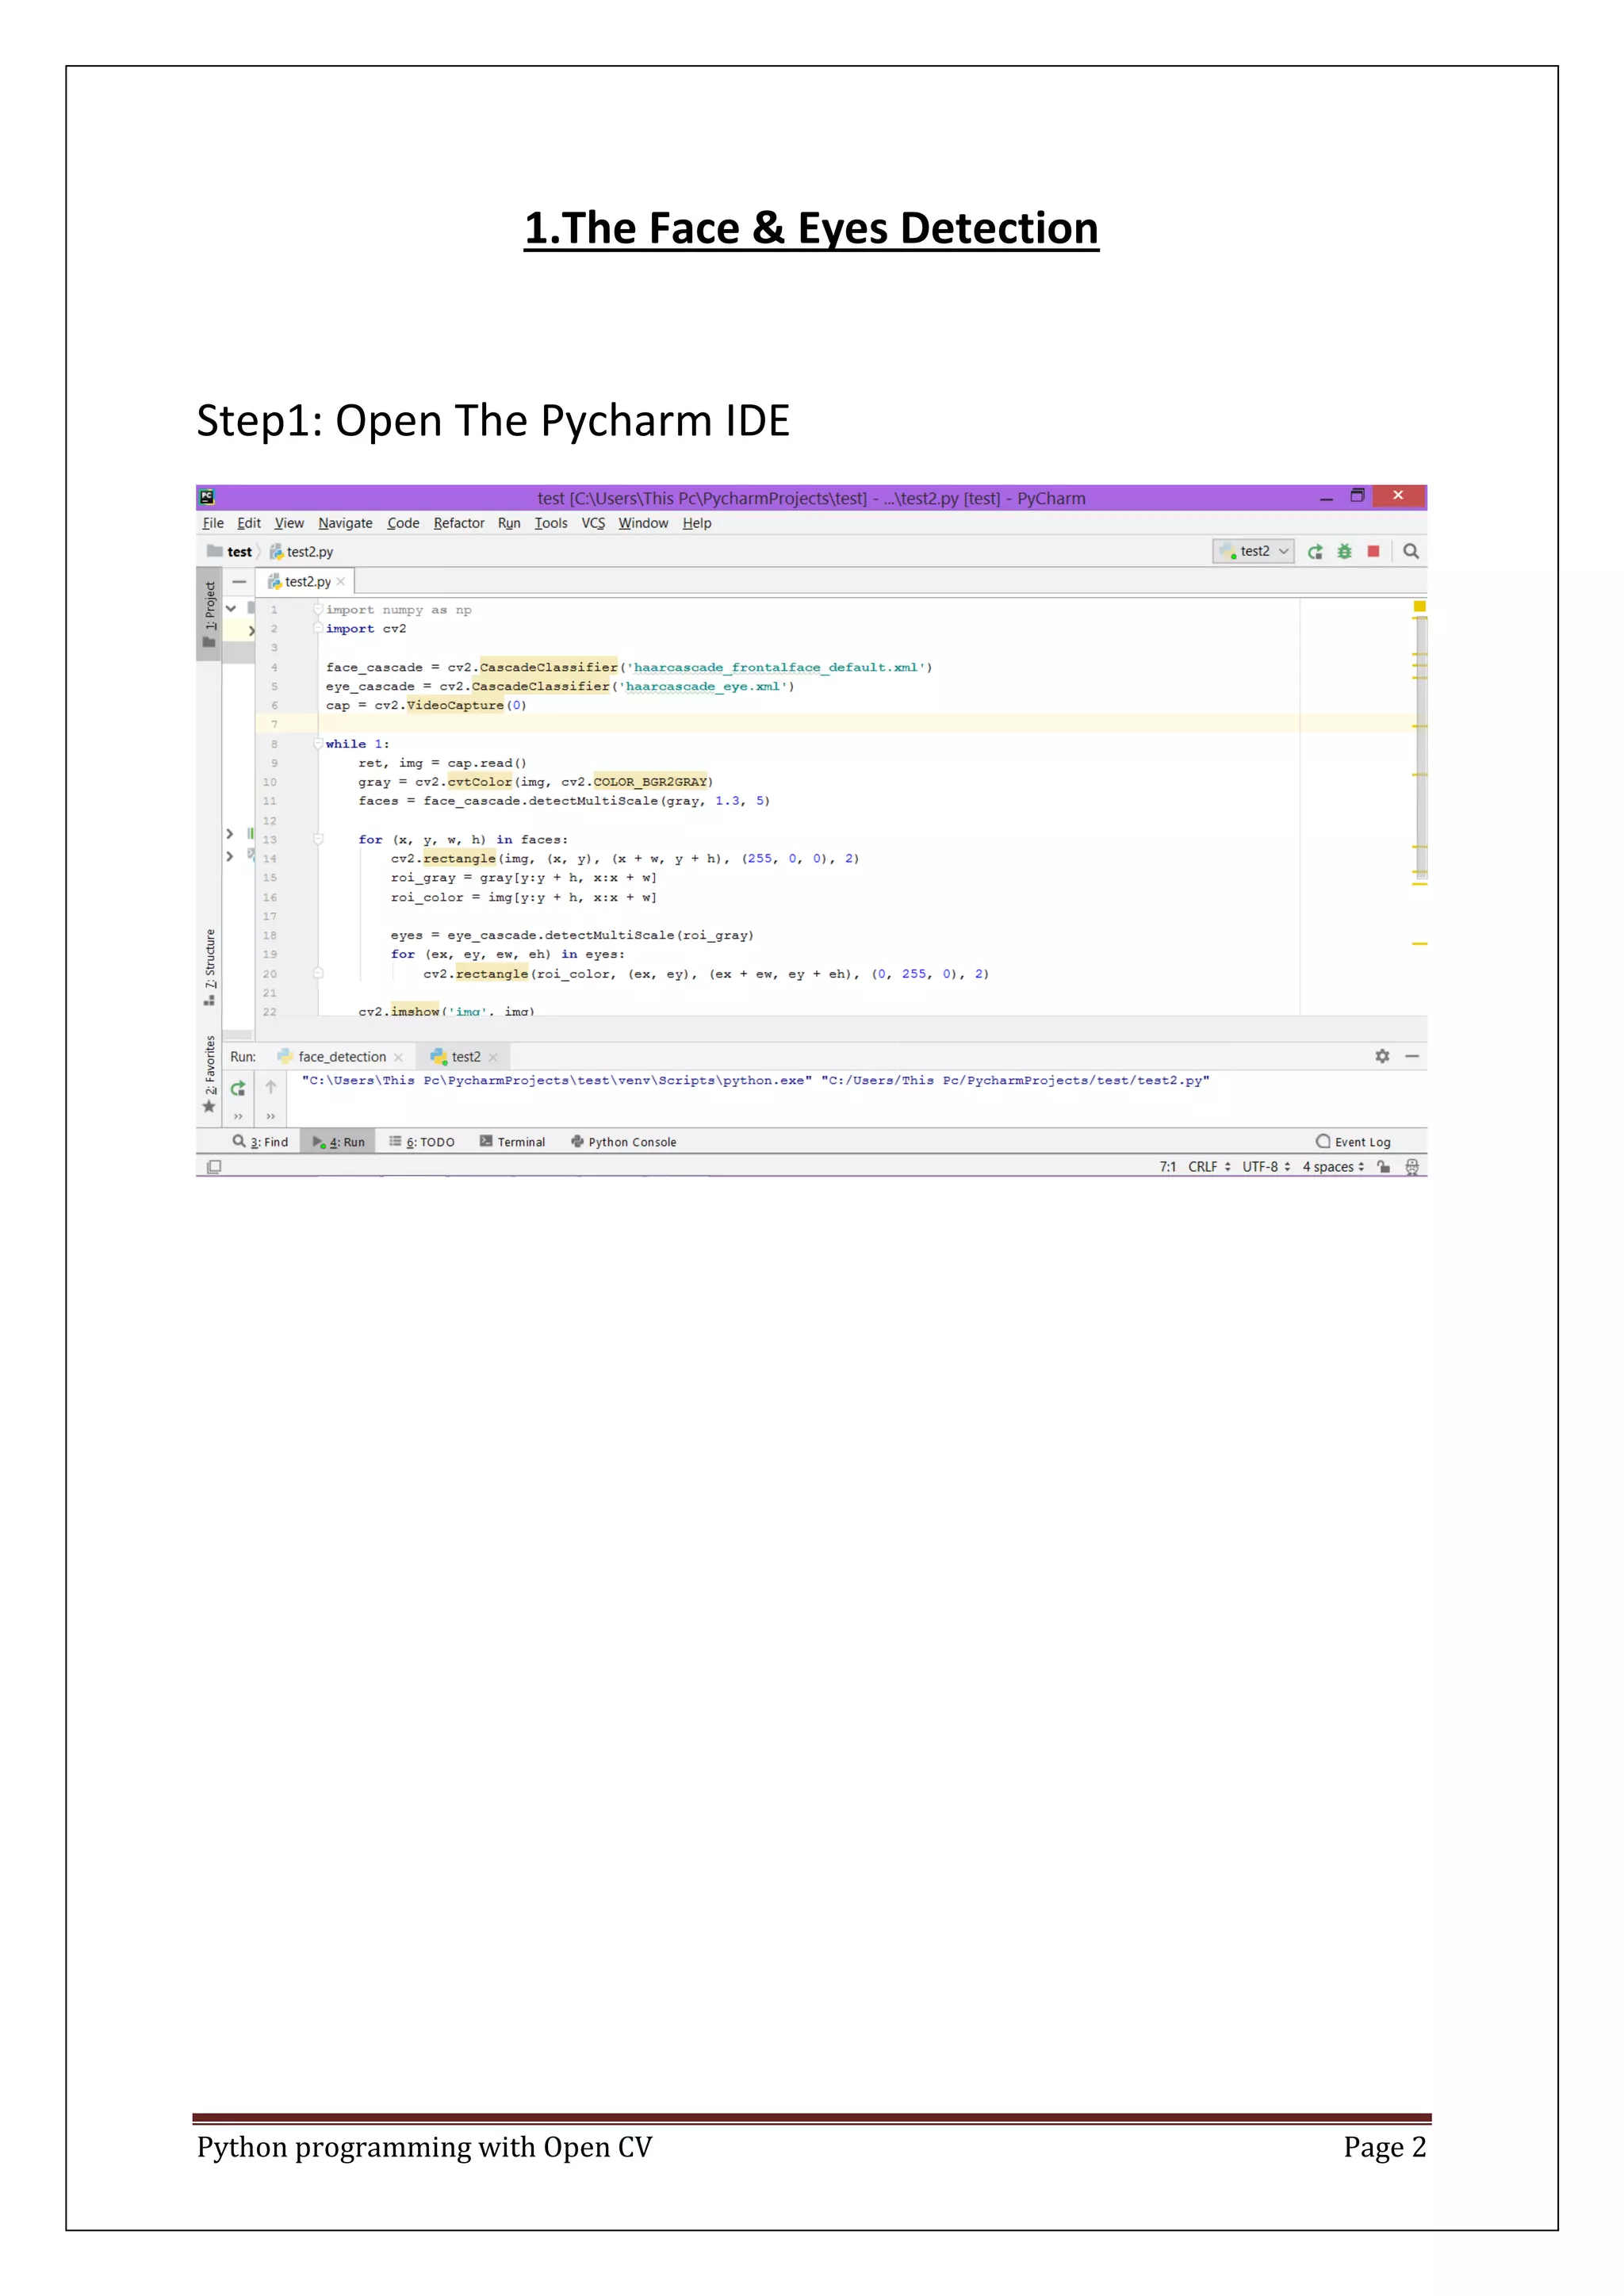Click the rerun test2 toolbar icon

(1315, 552)
